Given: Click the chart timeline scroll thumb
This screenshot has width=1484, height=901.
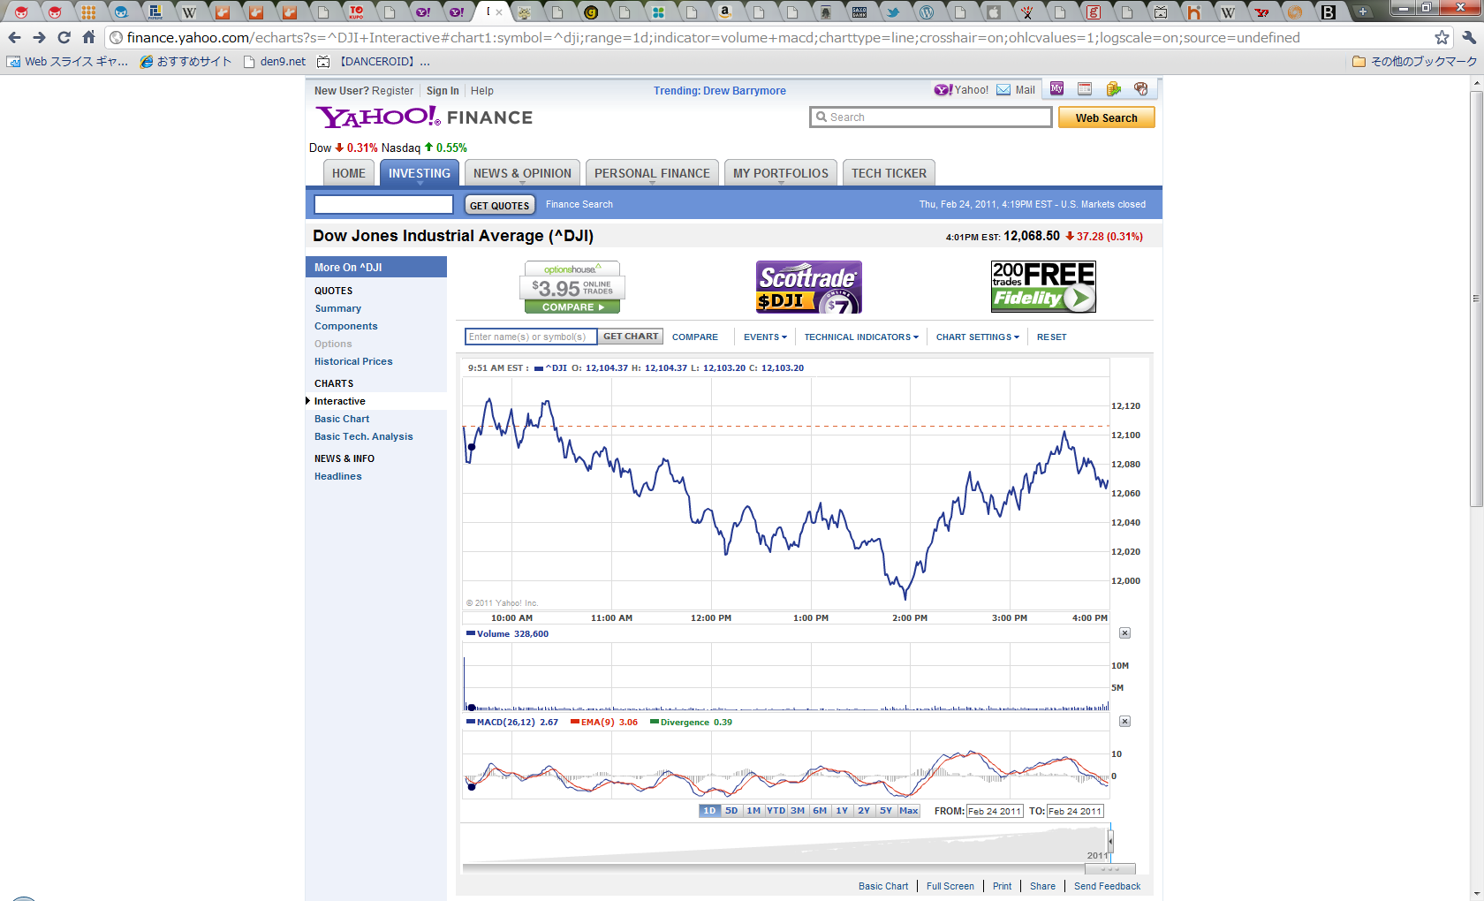Looking at the screenshot, I should [x=1109, y=869].
